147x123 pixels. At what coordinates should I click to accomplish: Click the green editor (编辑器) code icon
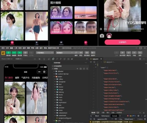click(14, 53)
